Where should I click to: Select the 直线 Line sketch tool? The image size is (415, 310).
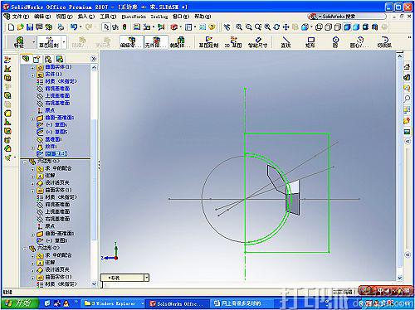(x=286, y=42)
